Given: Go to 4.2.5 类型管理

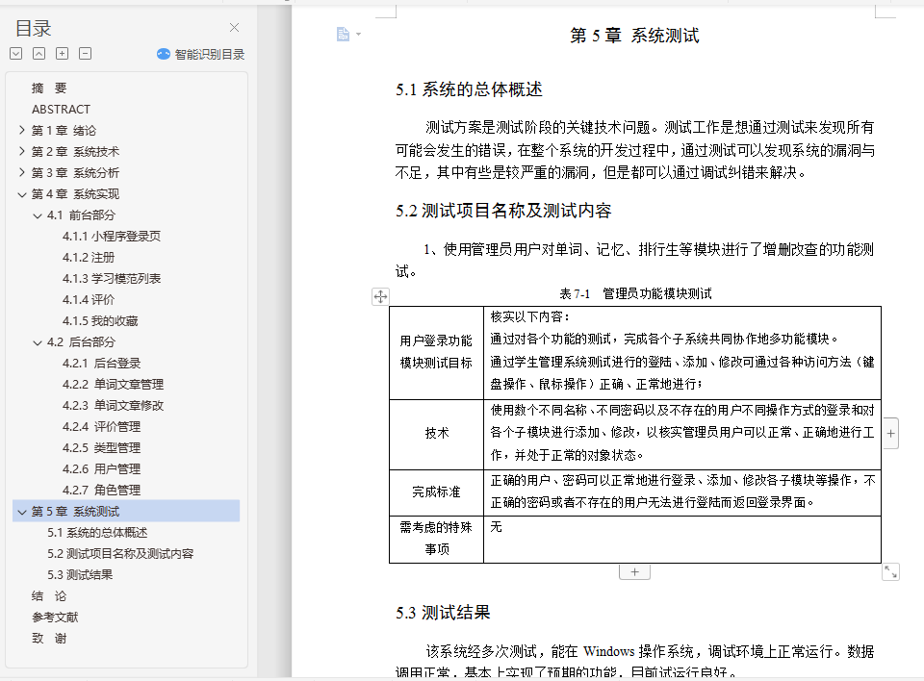Looking at the screenshot, I should (101, 447).
